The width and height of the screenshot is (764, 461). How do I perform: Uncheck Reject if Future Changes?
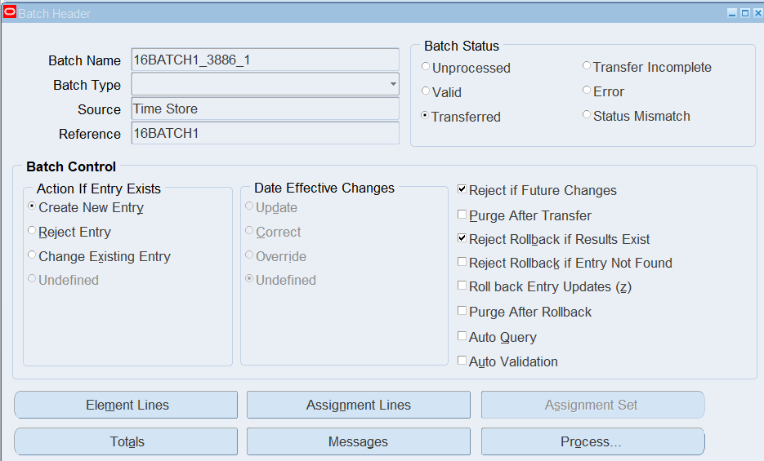click(x=462, y=190)
